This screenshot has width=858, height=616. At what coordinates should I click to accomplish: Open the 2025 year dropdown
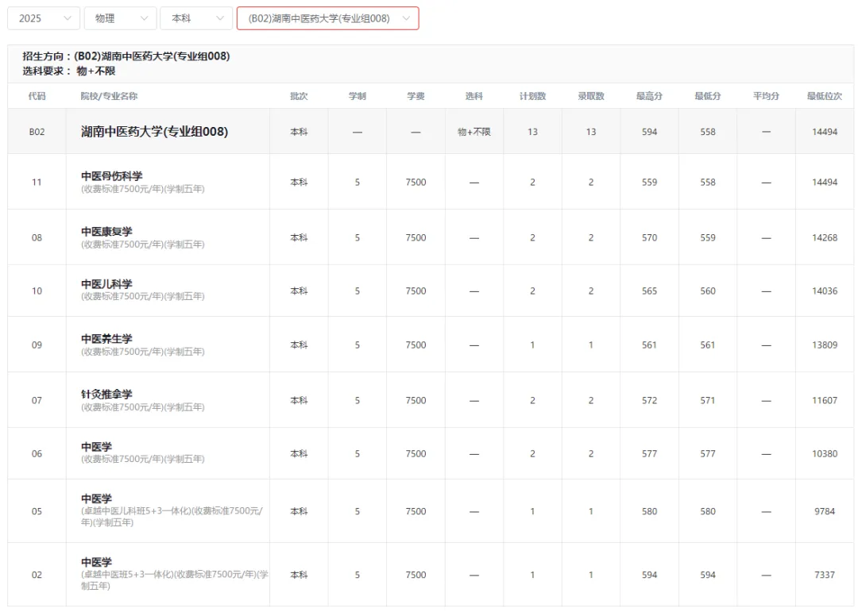44,18
